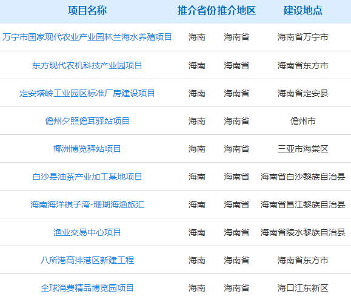
Task: Click the 推介省份 column header
Action: (x=197, y=10)
